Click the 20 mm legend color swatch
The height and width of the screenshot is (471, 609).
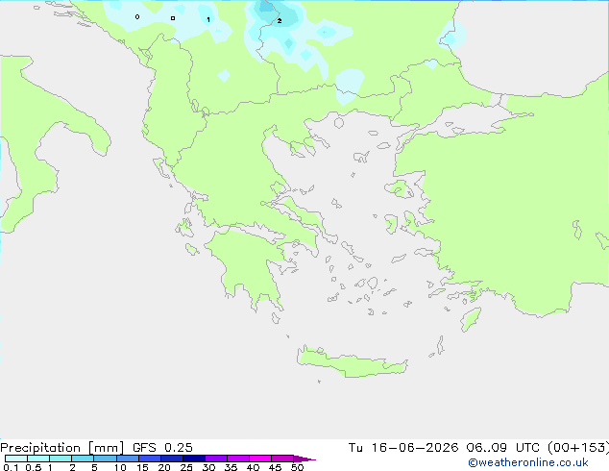(172, 459)
